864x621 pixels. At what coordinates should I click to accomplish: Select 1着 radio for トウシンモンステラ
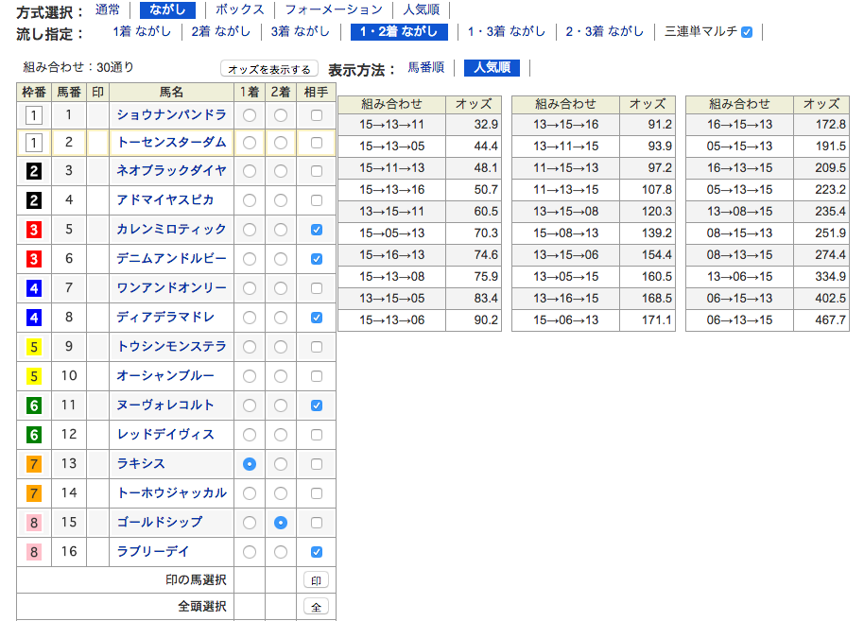(250, 347)
